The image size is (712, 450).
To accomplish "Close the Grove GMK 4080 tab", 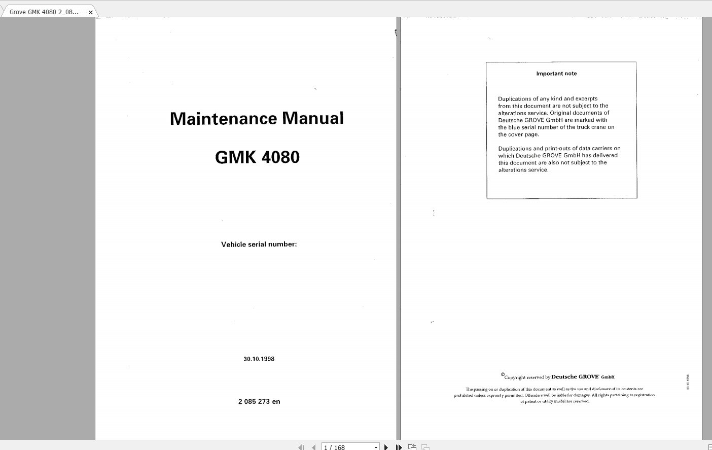I will click(x=90, y=12).
